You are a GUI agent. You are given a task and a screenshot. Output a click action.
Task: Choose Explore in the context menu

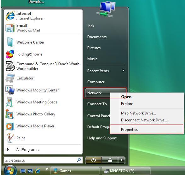[127, 104]
